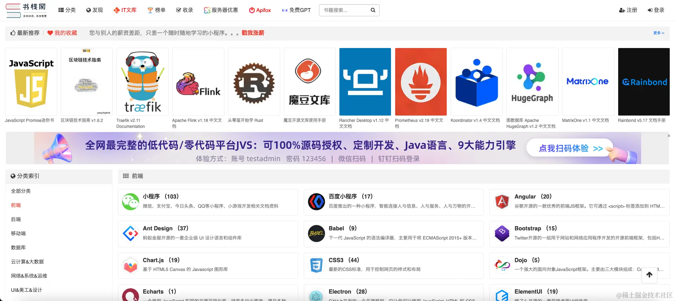Click the Bootstrap logo icon
Screen dimensions: 675x301
tap(502, 234)
